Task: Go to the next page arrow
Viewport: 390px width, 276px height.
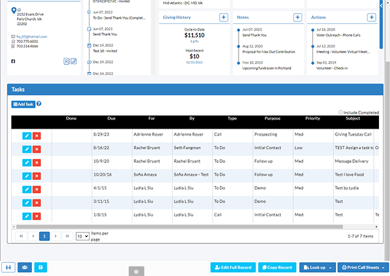Action: (x=55, y=236)
